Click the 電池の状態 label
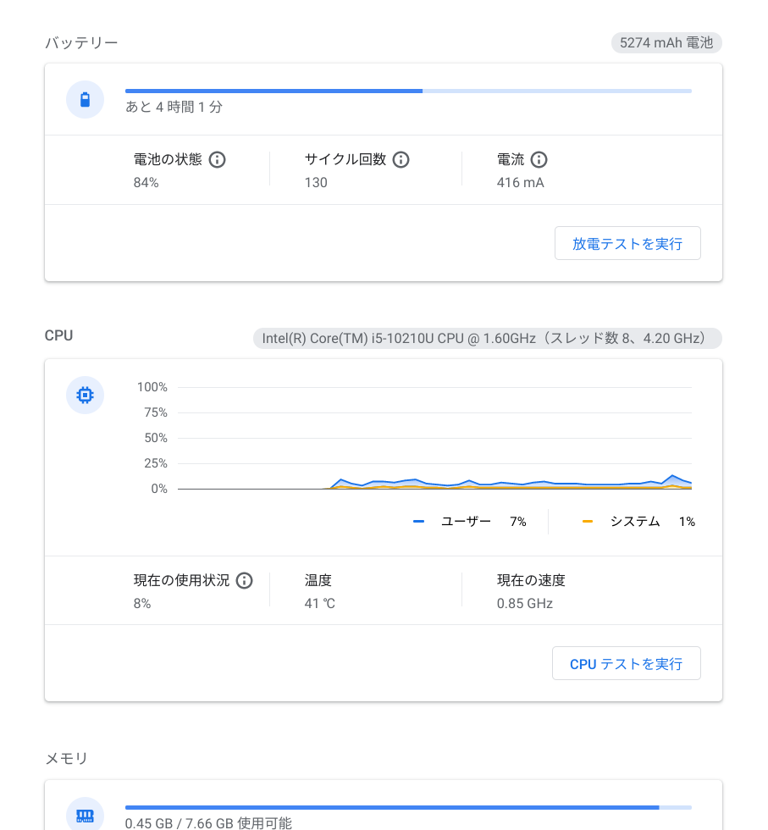Screen dimensions: 768x830 (x=168, y=159)
